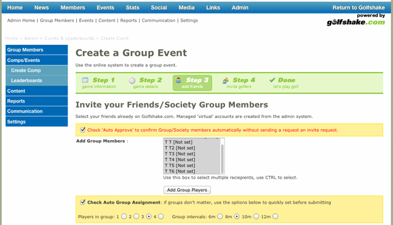Select 'T T2 [Not set]' in members list
The width and height of the screenshot is (393, 225).
pos(192,148)
